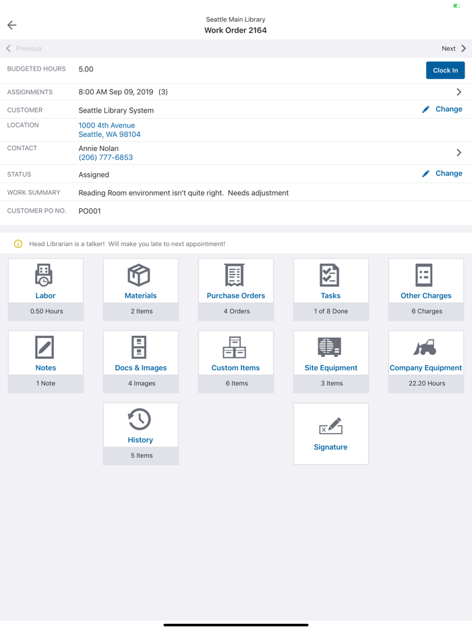Open the Other Charges icon

click(424, 275)
